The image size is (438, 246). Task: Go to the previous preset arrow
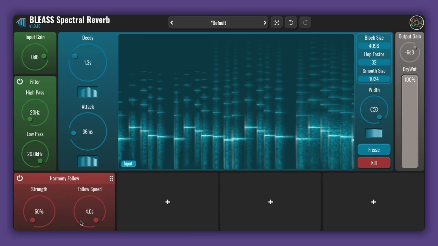[x=172, y=23]
